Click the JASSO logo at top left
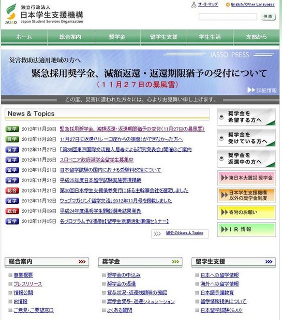The image size is (282, 320). pyautogui.click(x=11, y=14)
